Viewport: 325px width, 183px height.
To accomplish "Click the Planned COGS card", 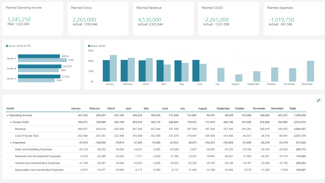I will pos(229,18).
